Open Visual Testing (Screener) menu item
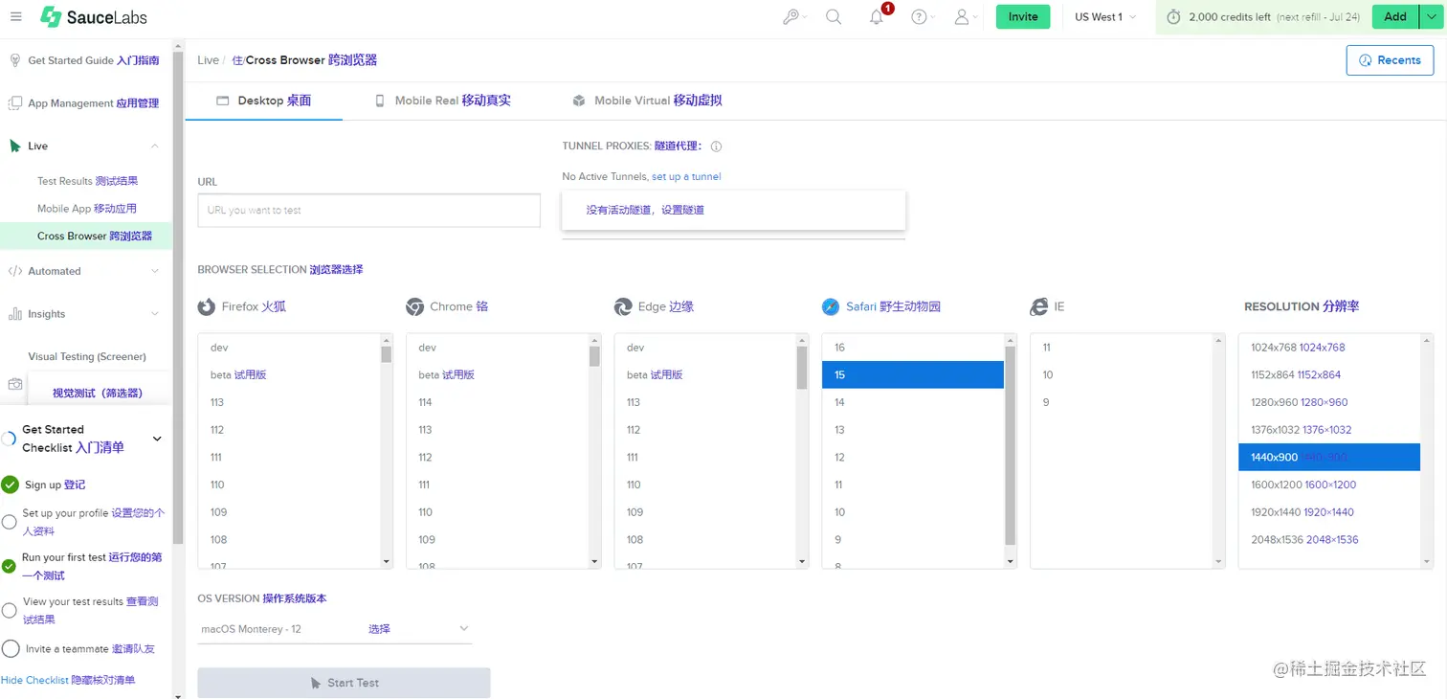The height and width of the screenshot is (699, 1447). [x=87, y=356]
